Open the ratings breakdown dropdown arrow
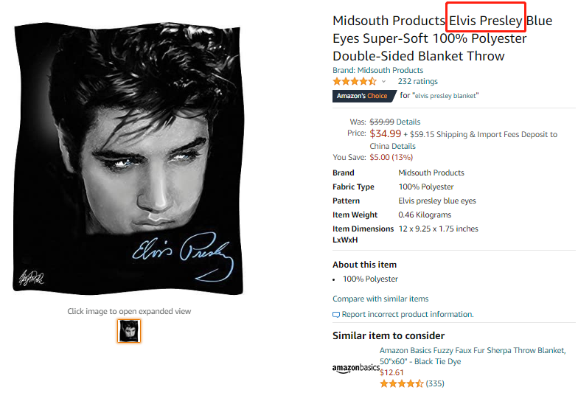Viewport: 578px width, 404px height. tap(383, 82)
